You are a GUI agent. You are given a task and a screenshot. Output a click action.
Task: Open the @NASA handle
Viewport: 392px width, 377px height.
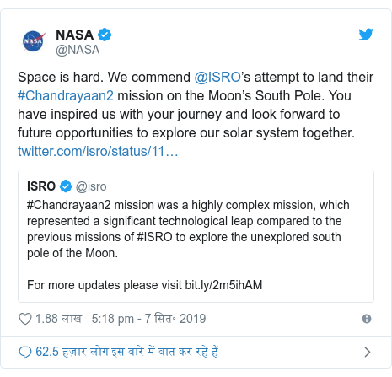pos(78,50)
